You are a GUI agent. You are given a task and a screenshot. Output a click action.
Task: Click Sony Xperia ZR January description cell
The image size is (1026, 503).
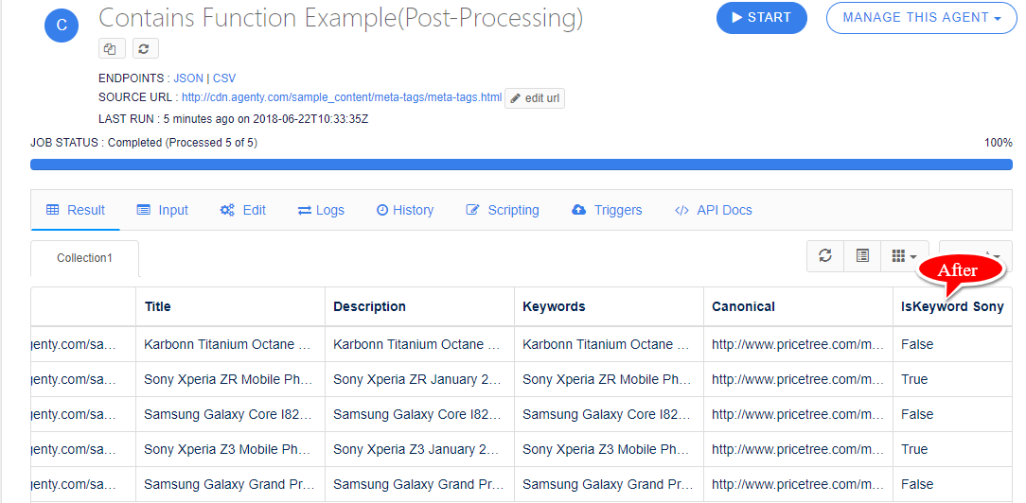point(419,379)
